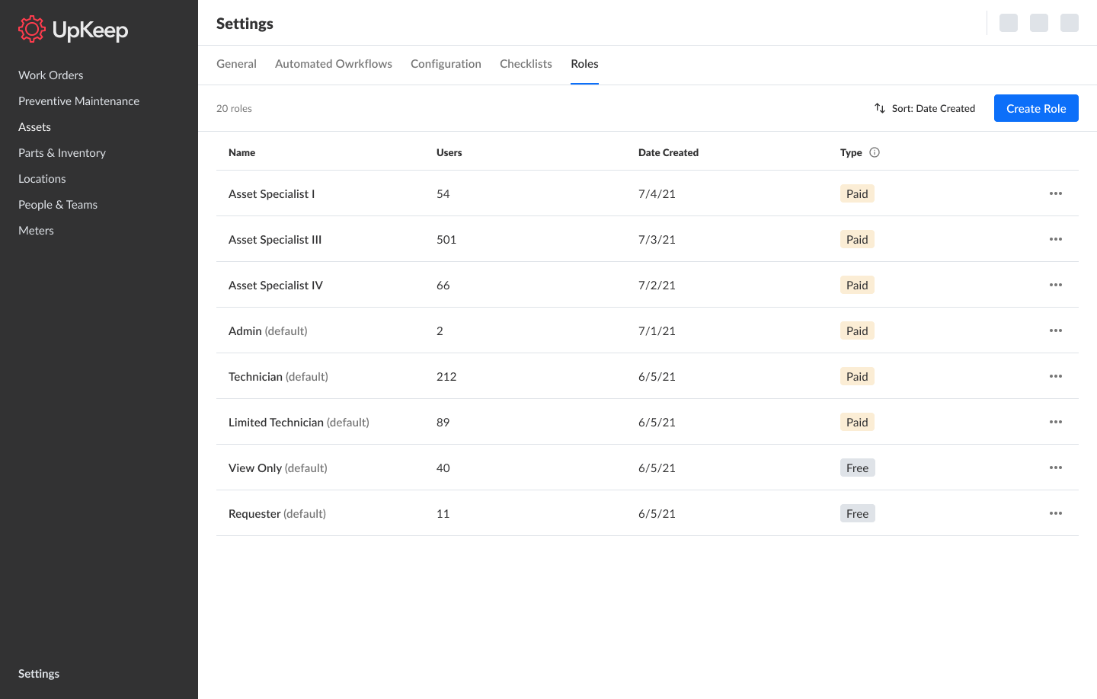Screen dimensions: 1097x699
Task: Click the UpKeep gear logo
Action: point(32,30)
